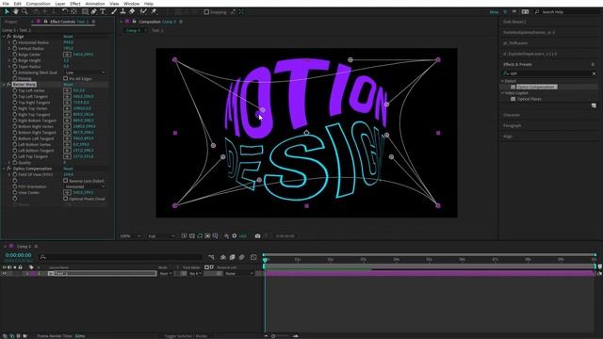The image size is (603, 339).
Task: Expand the Quality property under Bezier Warp
Action: click(9, 163)
